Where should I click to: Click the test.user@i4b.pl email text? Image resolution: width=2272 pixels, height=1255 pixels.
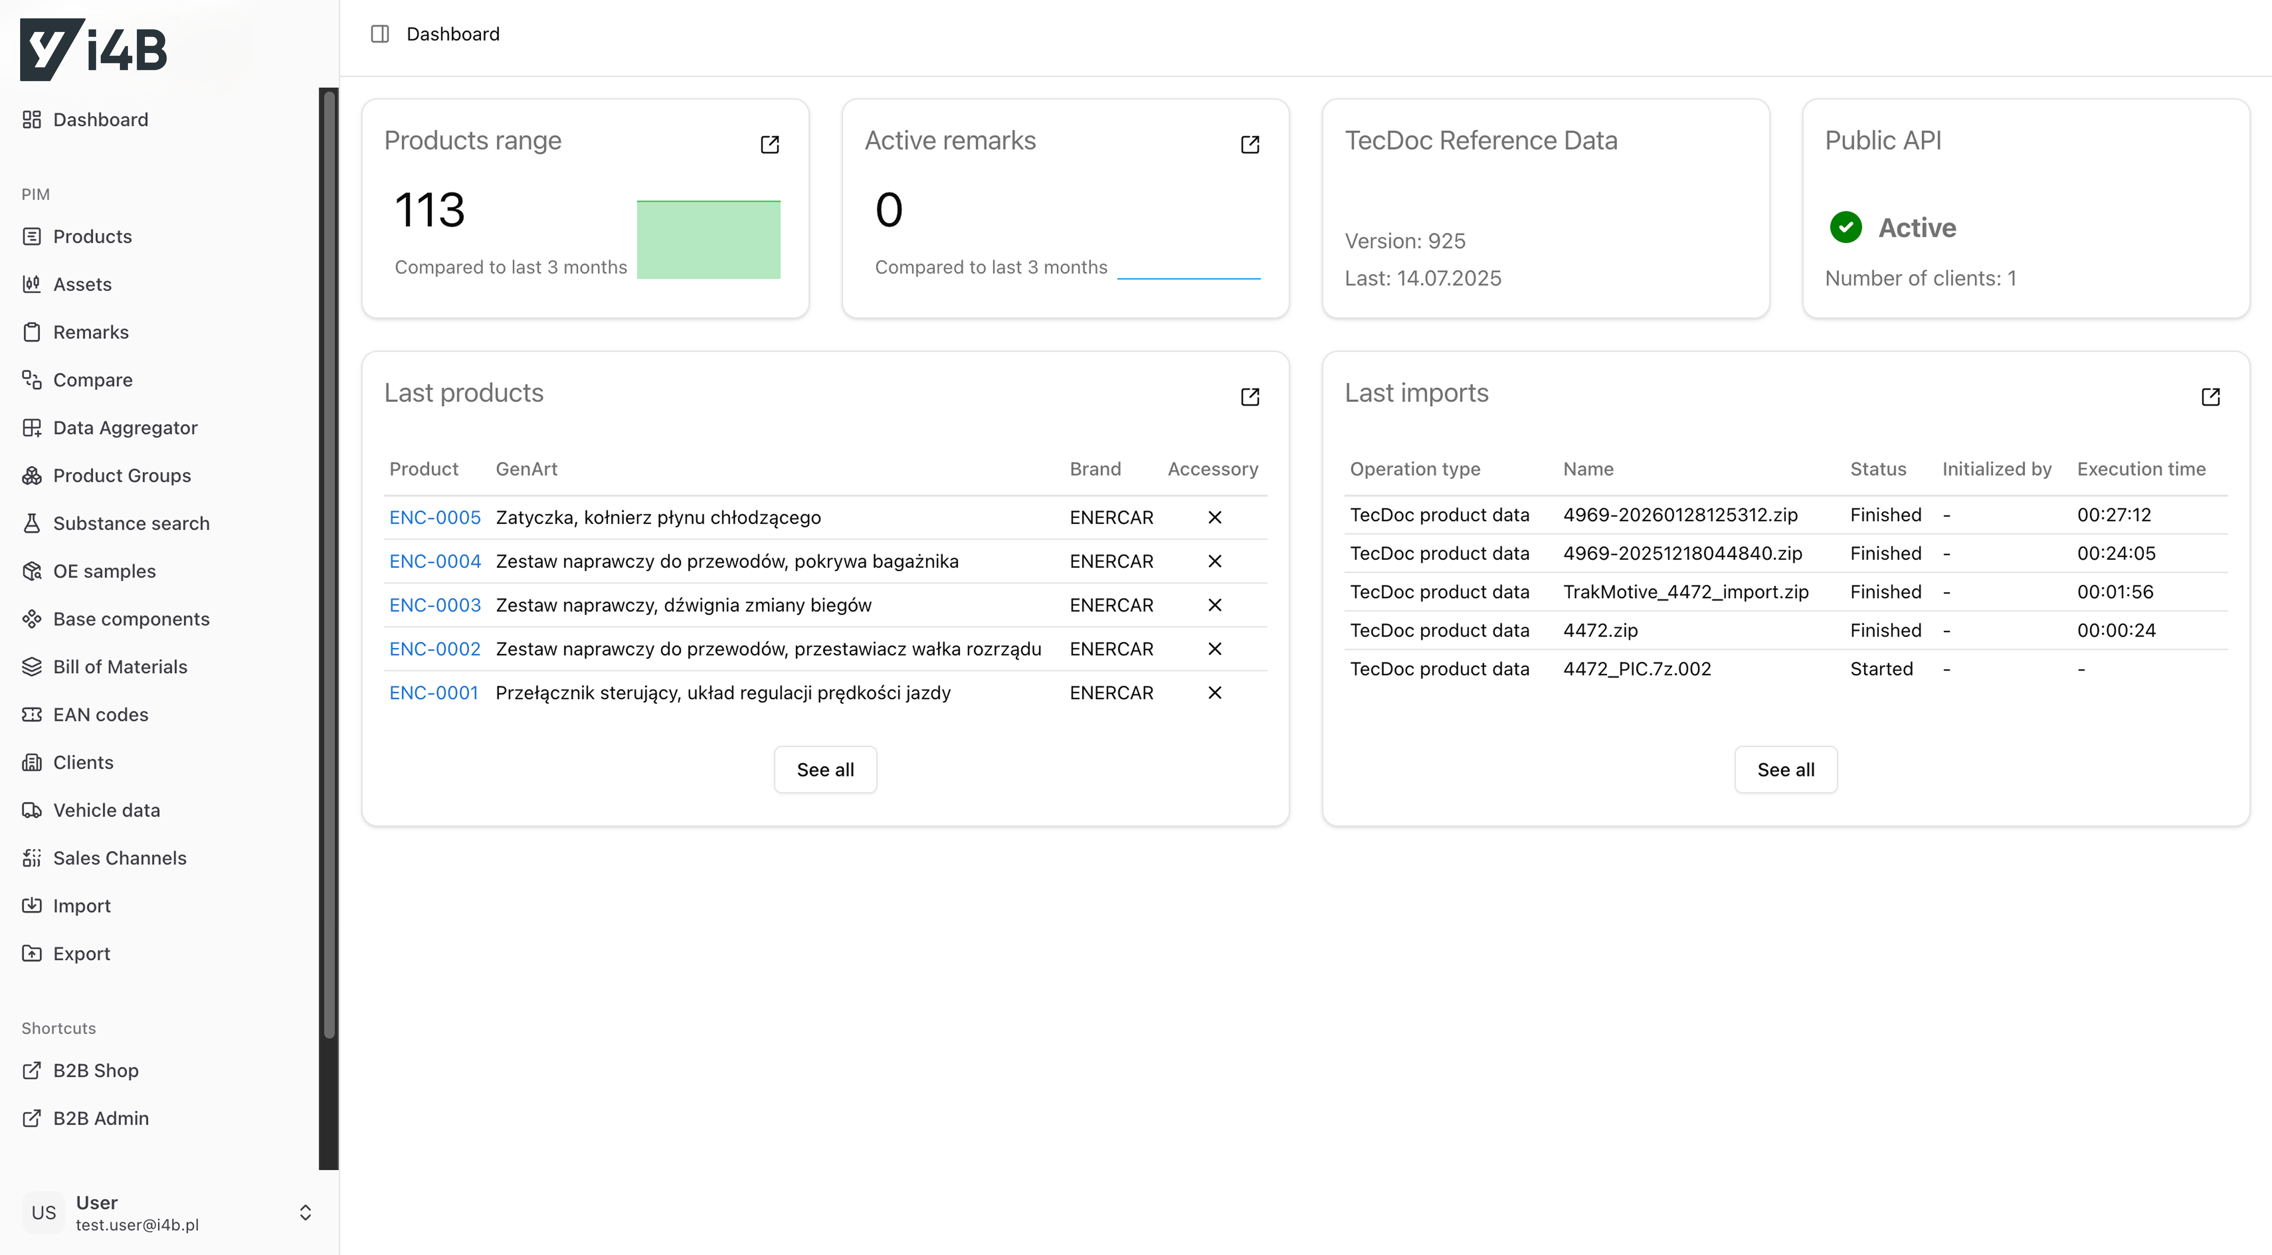(x=138, y=1225)
